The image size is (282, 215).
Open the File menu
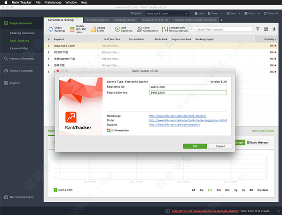click(x=38, y=2)
